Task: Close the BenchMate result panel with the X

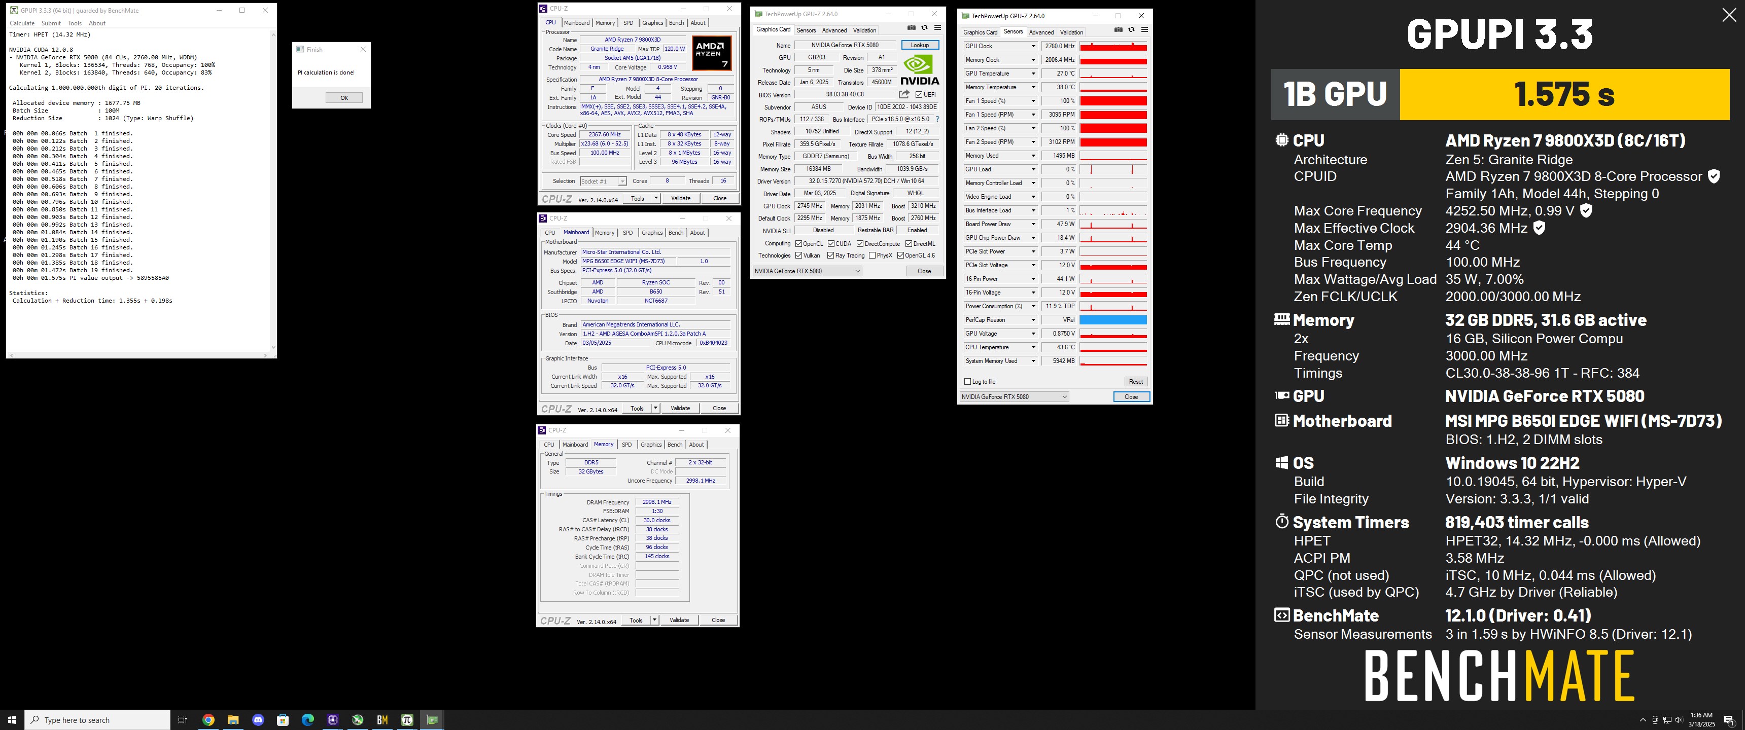Action: pos(1729,16)
